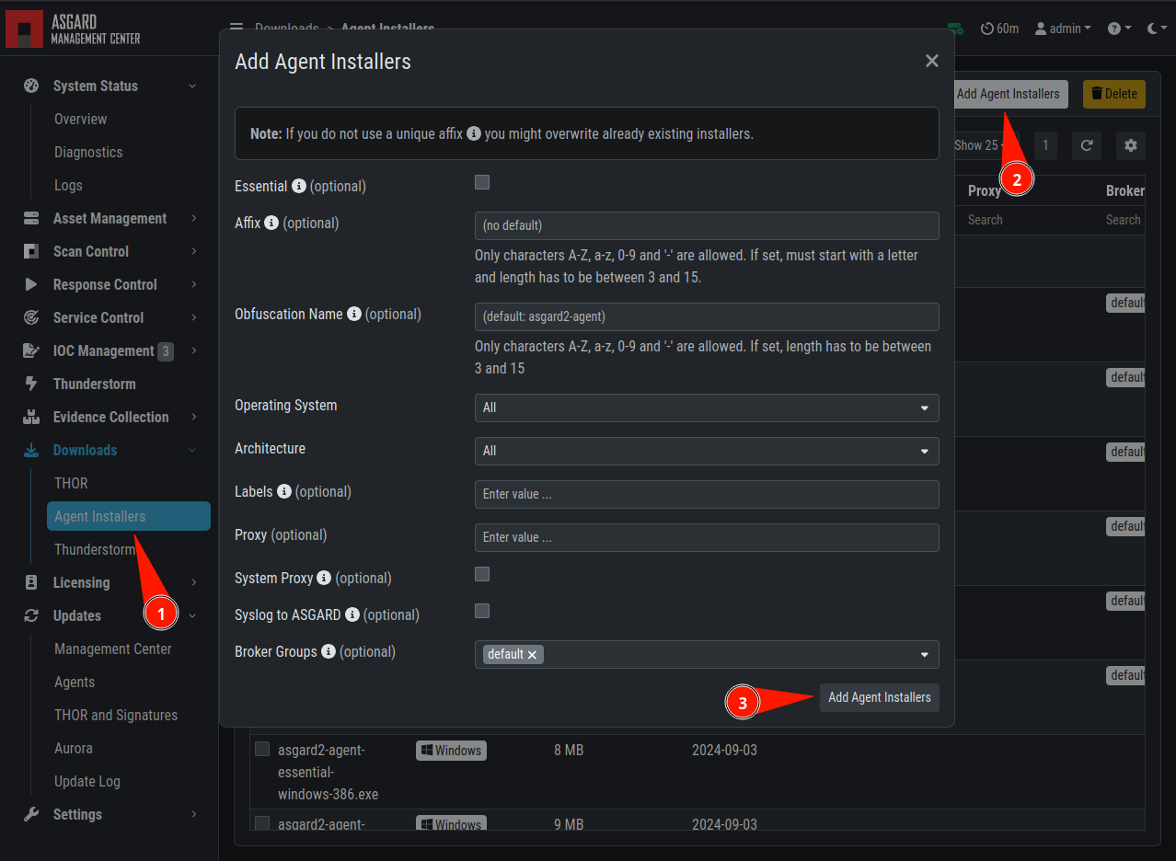Click the ASGARD Management Center logo
This screenshot has width=1176, height=861.
pos(74,29)
